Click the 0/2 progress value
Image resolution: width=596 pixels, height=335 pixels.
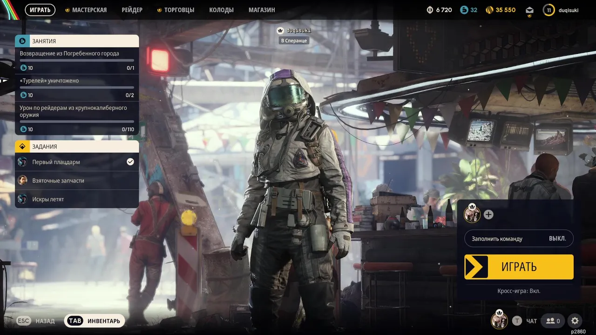130,95
